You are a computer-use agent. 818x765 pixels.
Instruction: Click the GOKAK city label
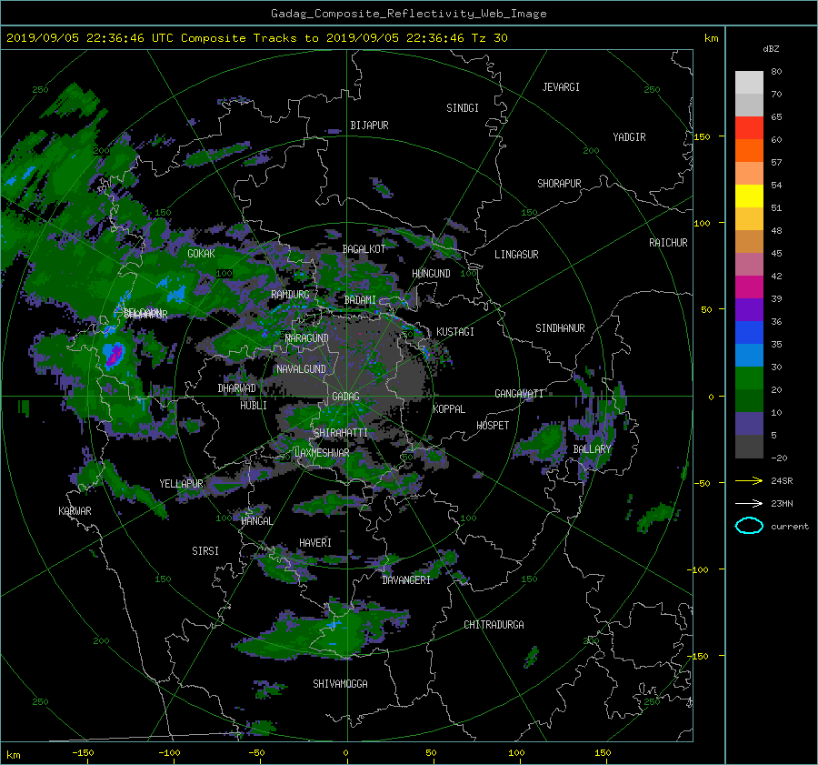[x=202, y=254]
